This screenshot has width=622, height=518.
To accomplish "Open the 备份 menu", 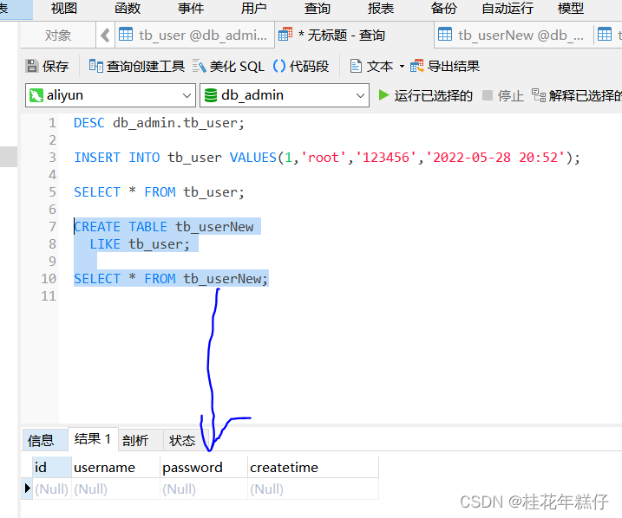I will 444,8.
